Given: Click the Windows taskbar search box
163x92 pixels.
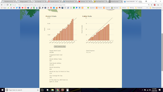Looking at the screenshot, I should coord(22,90).
